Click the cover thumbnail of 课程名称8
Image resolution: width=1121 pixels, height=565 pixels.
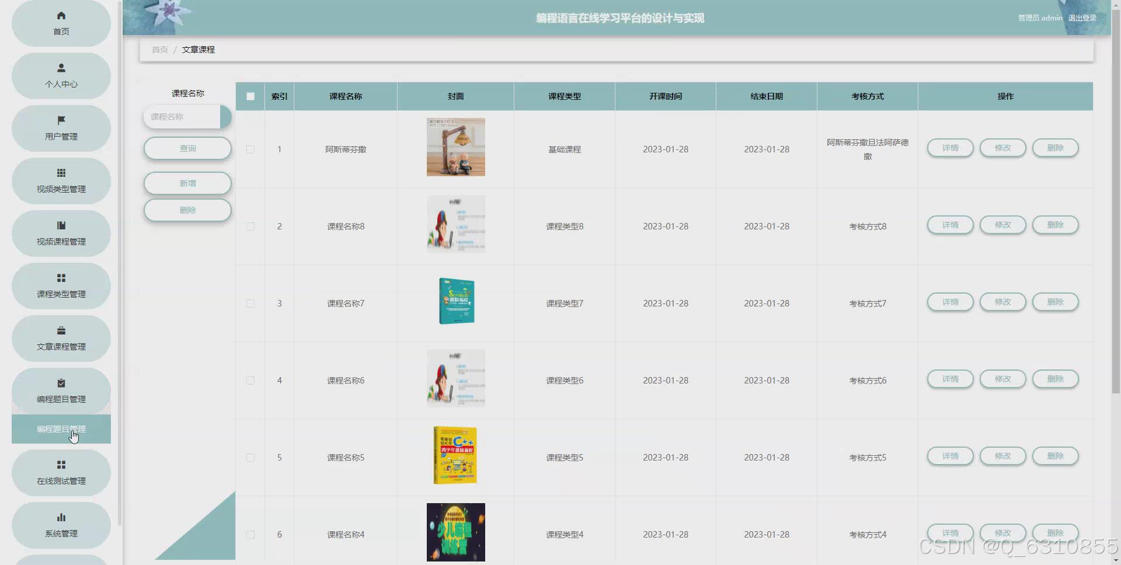tap(456, 224)
